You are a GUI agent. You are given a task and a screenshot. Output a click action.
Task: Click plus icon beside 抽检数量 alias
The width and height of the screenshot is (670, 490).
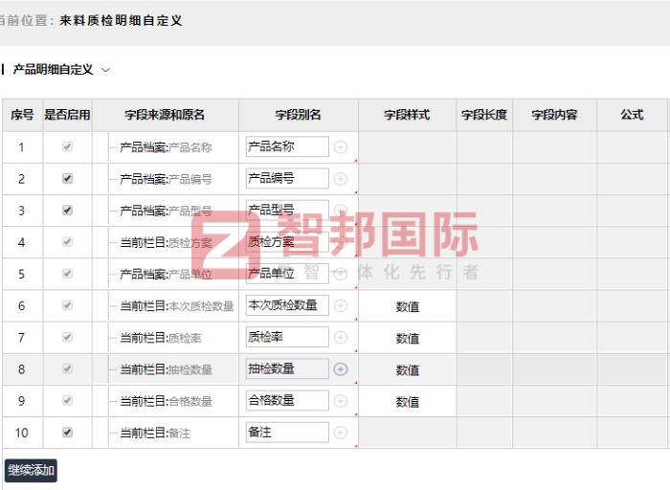pyautogui.click(x=341, y=369)
